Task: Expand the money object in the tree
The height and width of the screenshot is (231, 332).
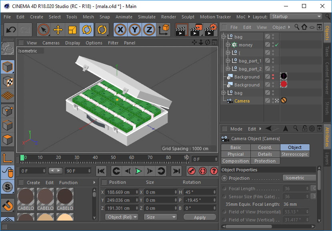Action: (x=228, y=45)
